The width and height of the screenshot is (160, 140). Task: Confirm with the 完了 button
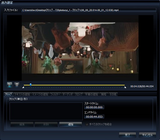pos(127,135)
